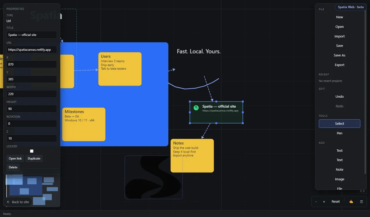
Task: Undo the last edit
Action: tap(339, 97)
